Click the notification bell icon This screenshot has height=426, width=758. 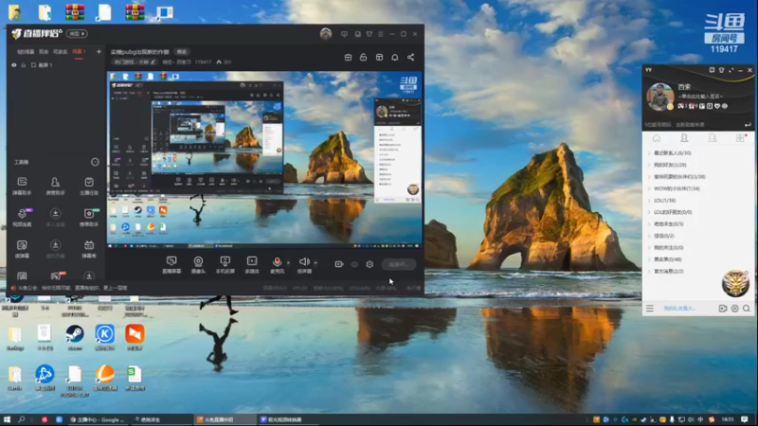tap(395, 58)
